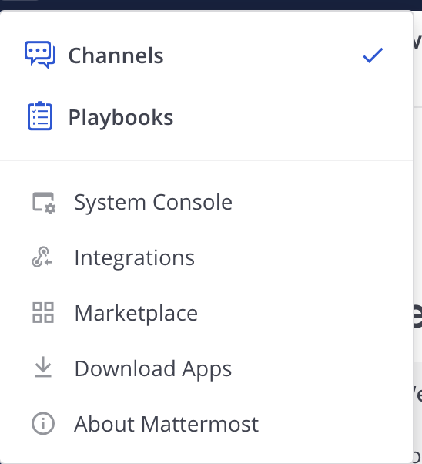Click empty row space right of Playbooks
This screenshot has width=422, height=464.
(293, 117)
